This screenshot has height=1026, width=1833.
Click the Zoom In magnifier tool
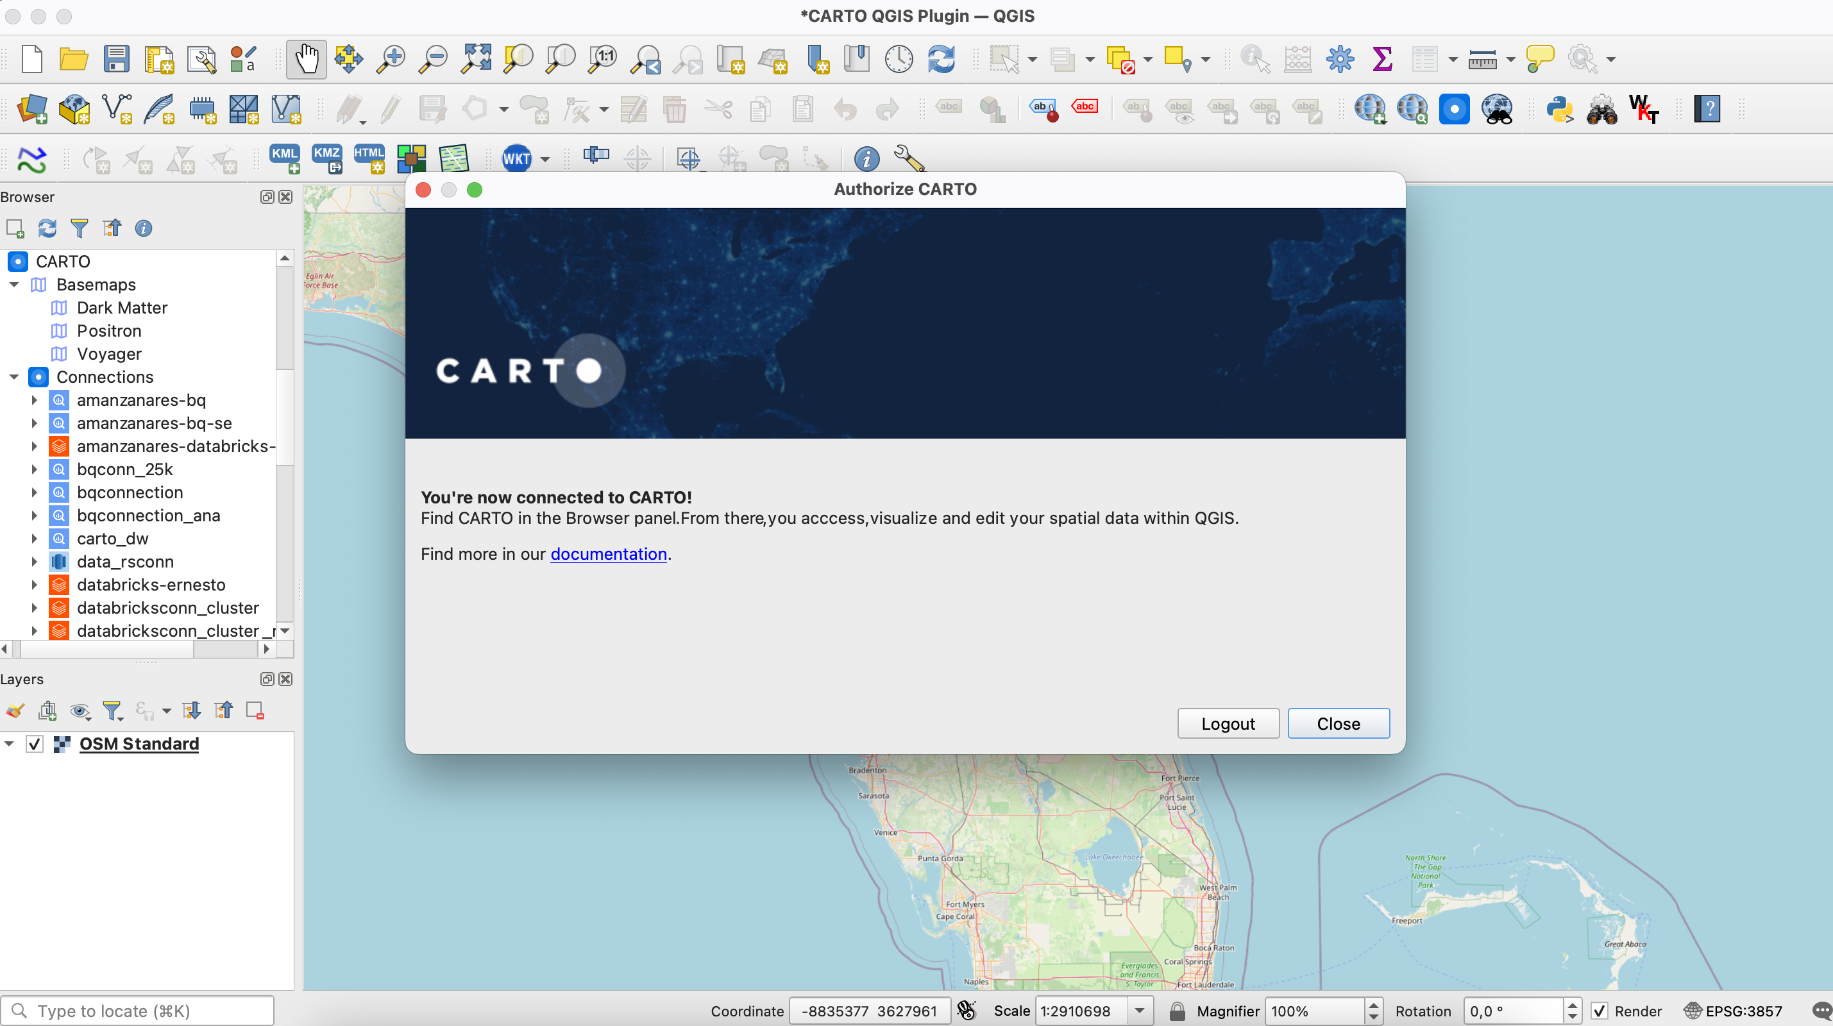tap(391, 59)
